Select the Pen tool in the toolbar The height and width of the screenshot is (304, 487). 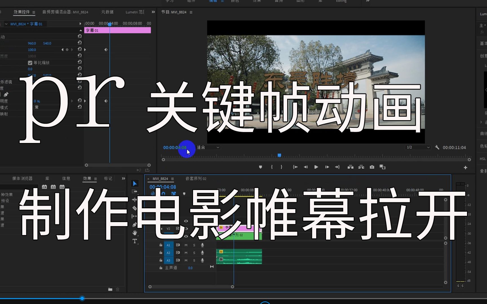click(134, 224)
